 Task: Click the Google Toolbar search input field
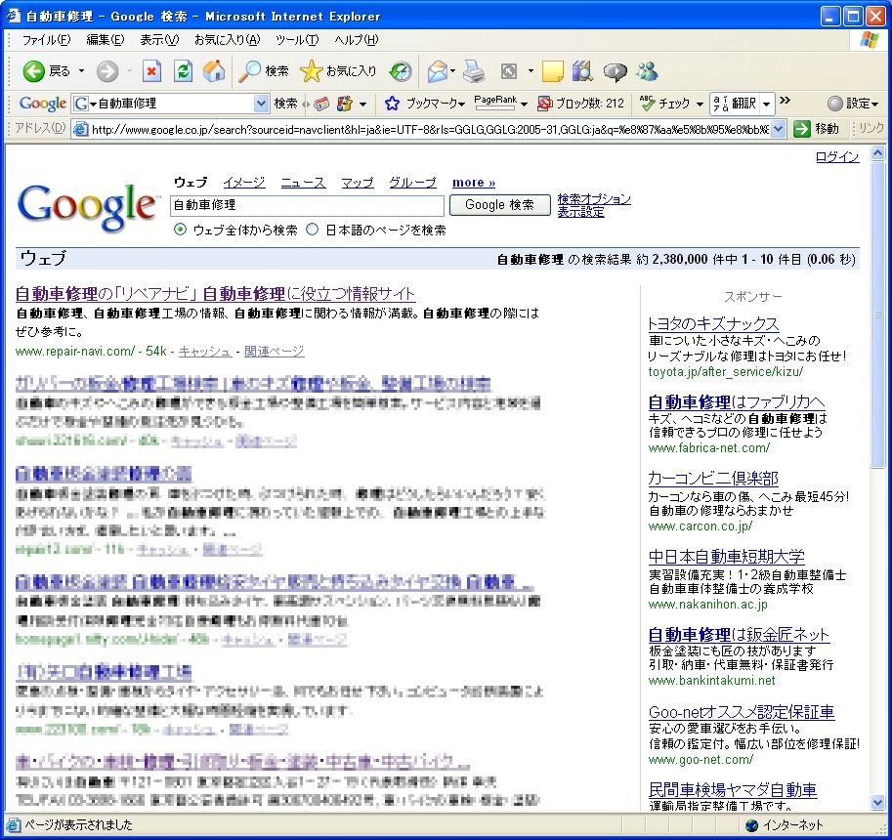[x=171, y=104]
